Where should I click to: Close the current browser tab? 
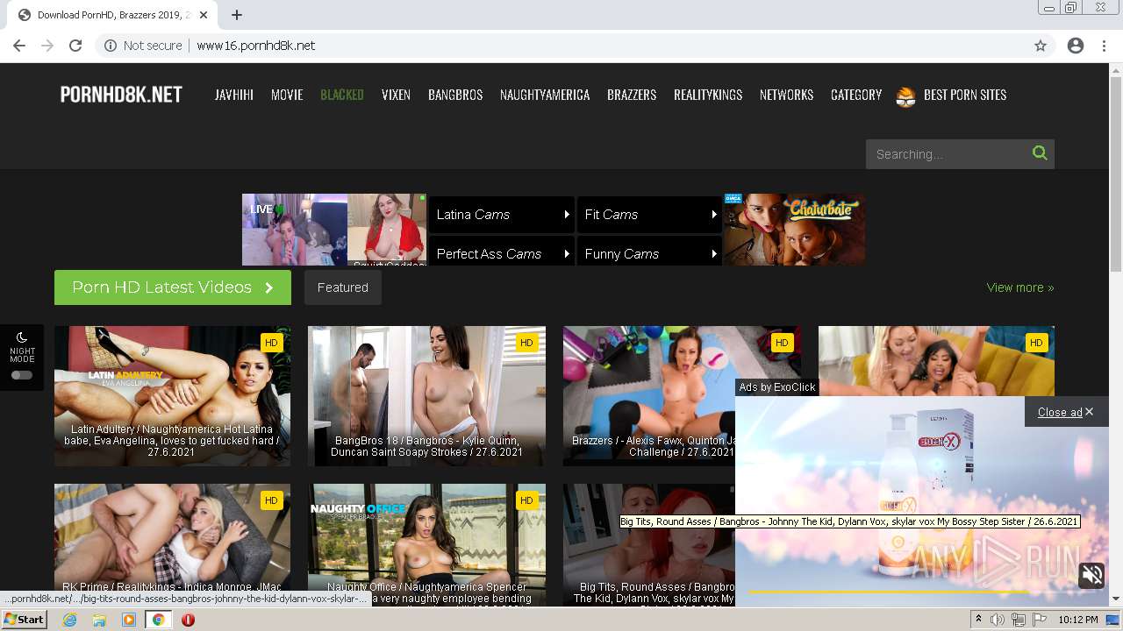tap(204, 15)
